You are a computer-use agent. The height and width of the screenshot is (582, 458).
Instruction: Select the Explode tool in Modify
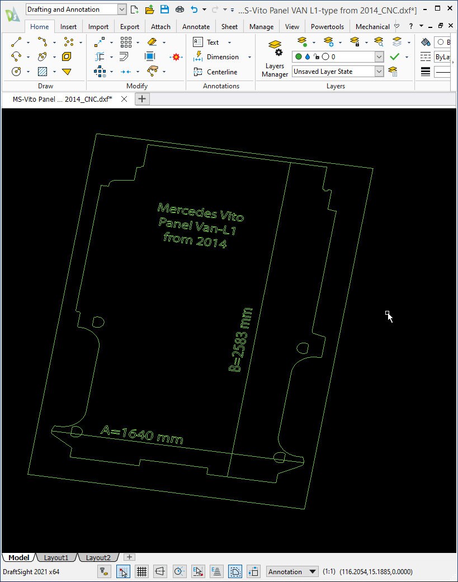tap(176, 57)
